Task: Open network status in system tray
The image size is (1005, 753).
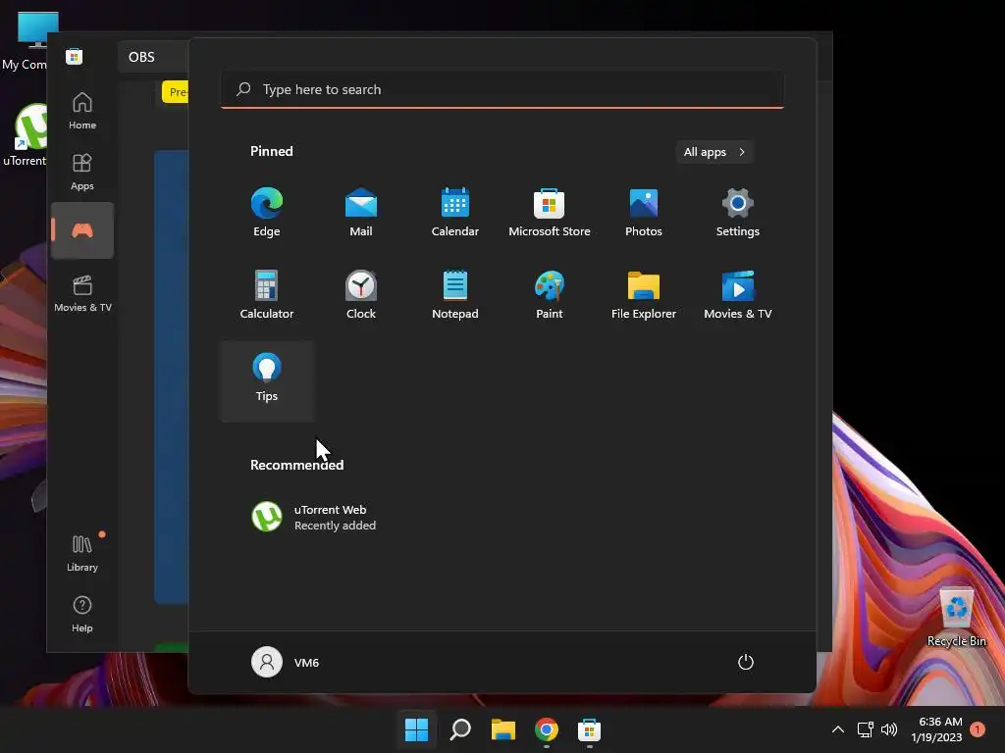Action: 866,729
